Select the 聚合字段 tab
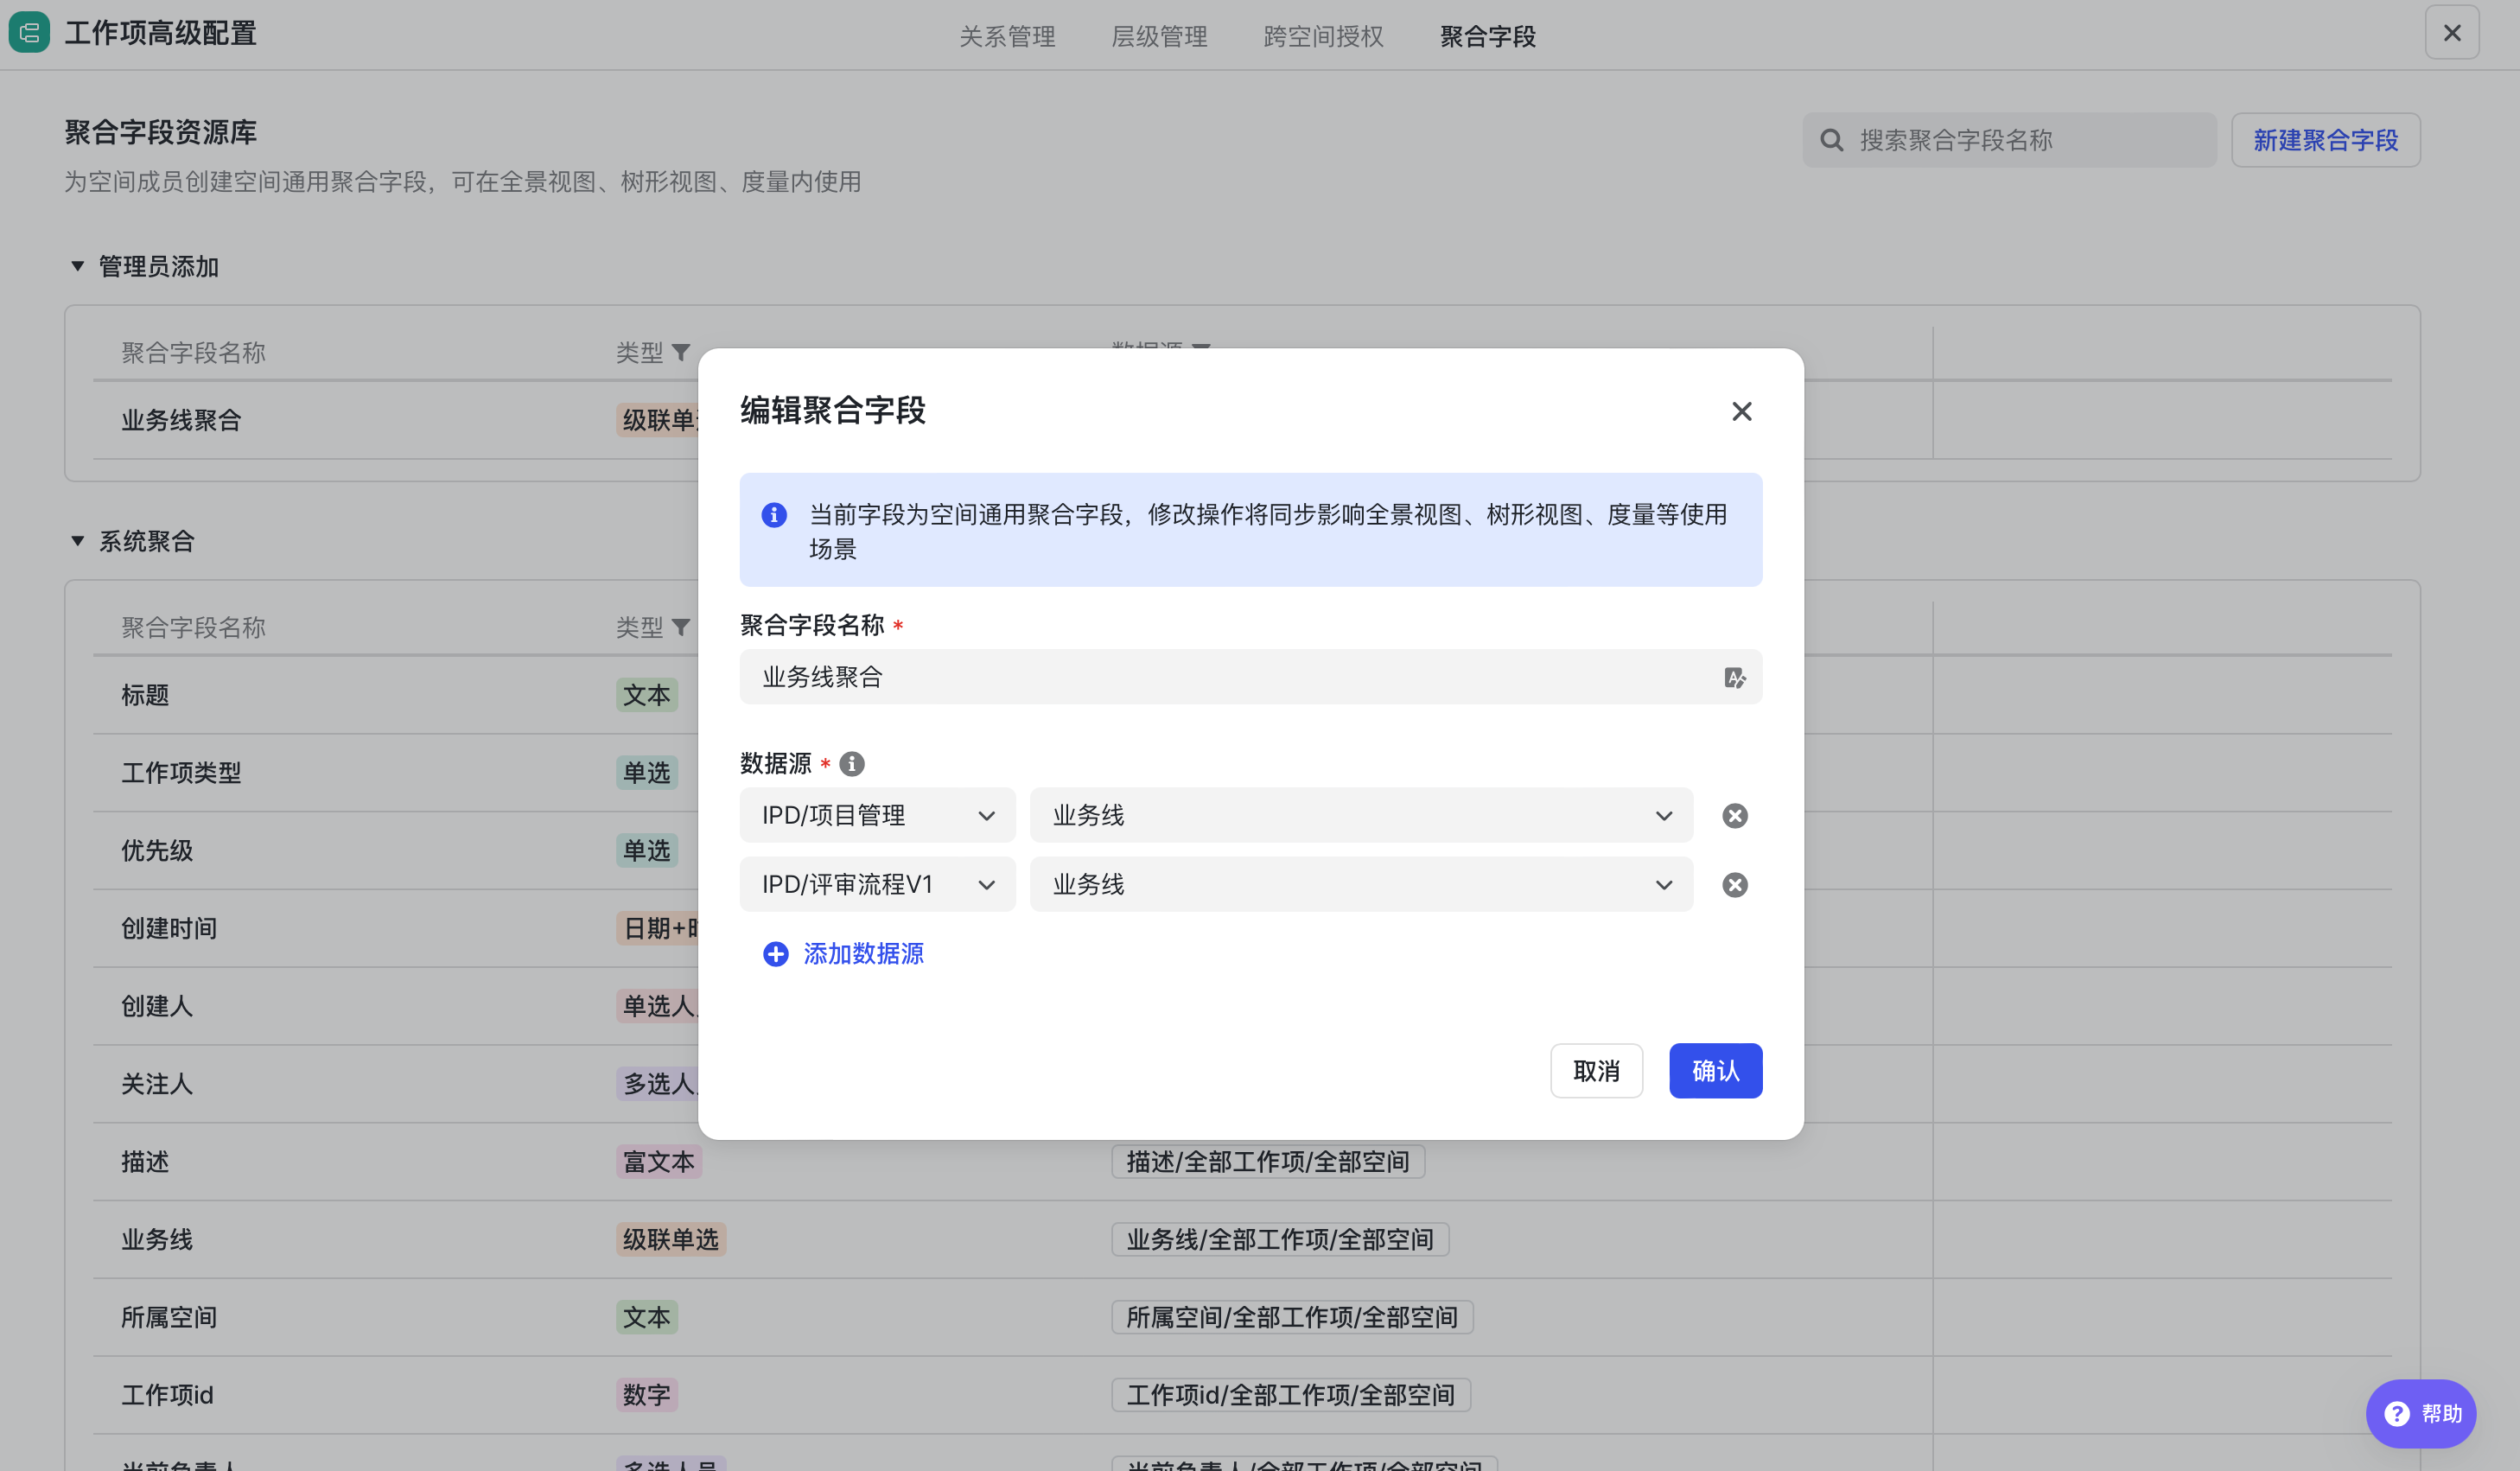This screenshot has height=1471, width=2520. click(1487, 37)
